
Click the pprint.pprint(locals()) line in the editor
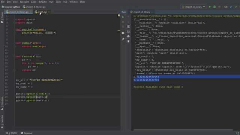33,94
